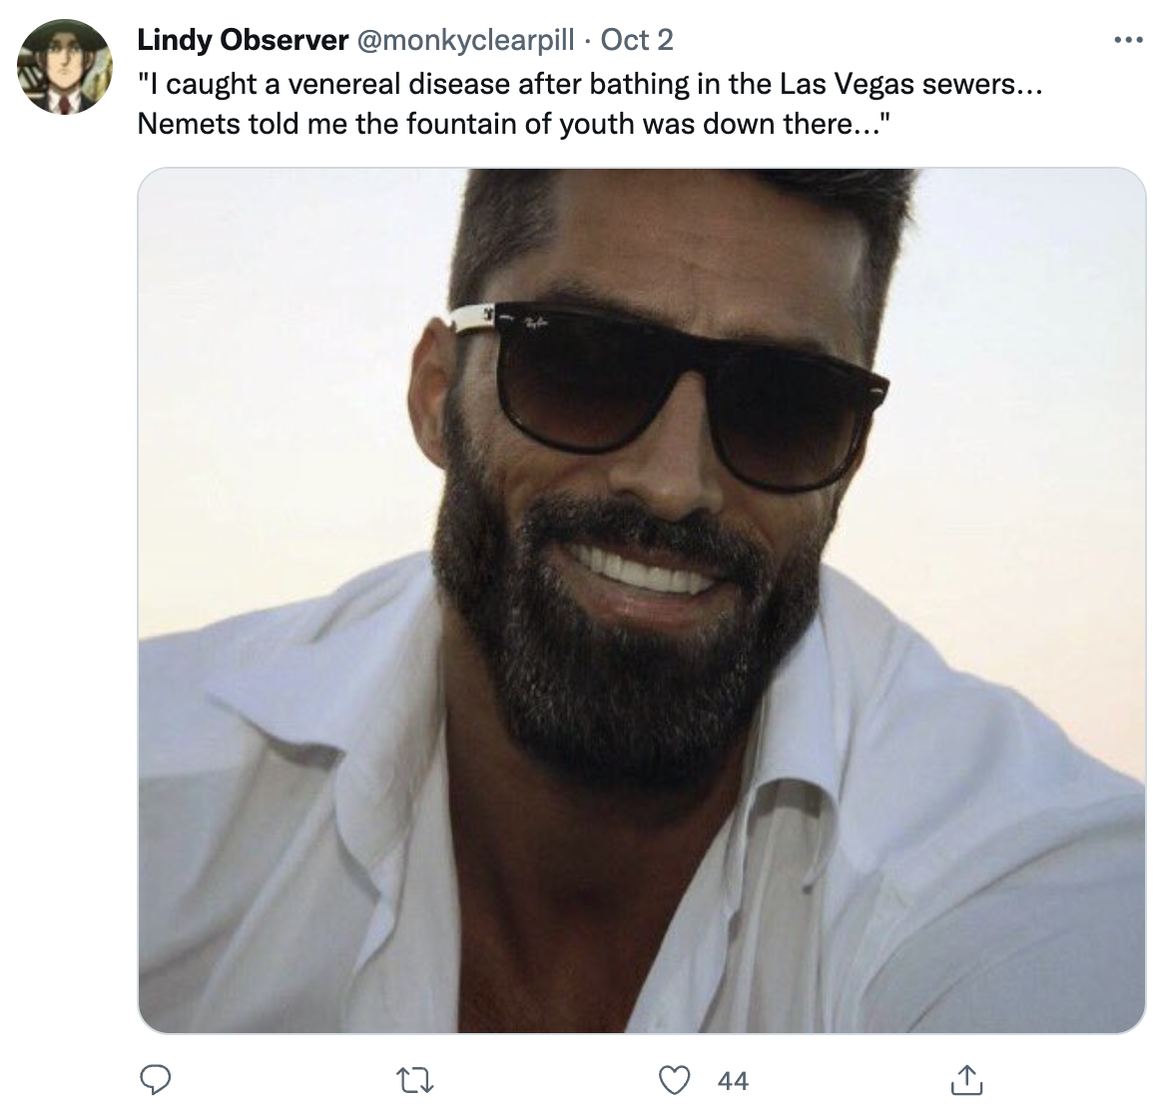Click the tweet line starting "I caught a venereal"

tap(590, 84)
